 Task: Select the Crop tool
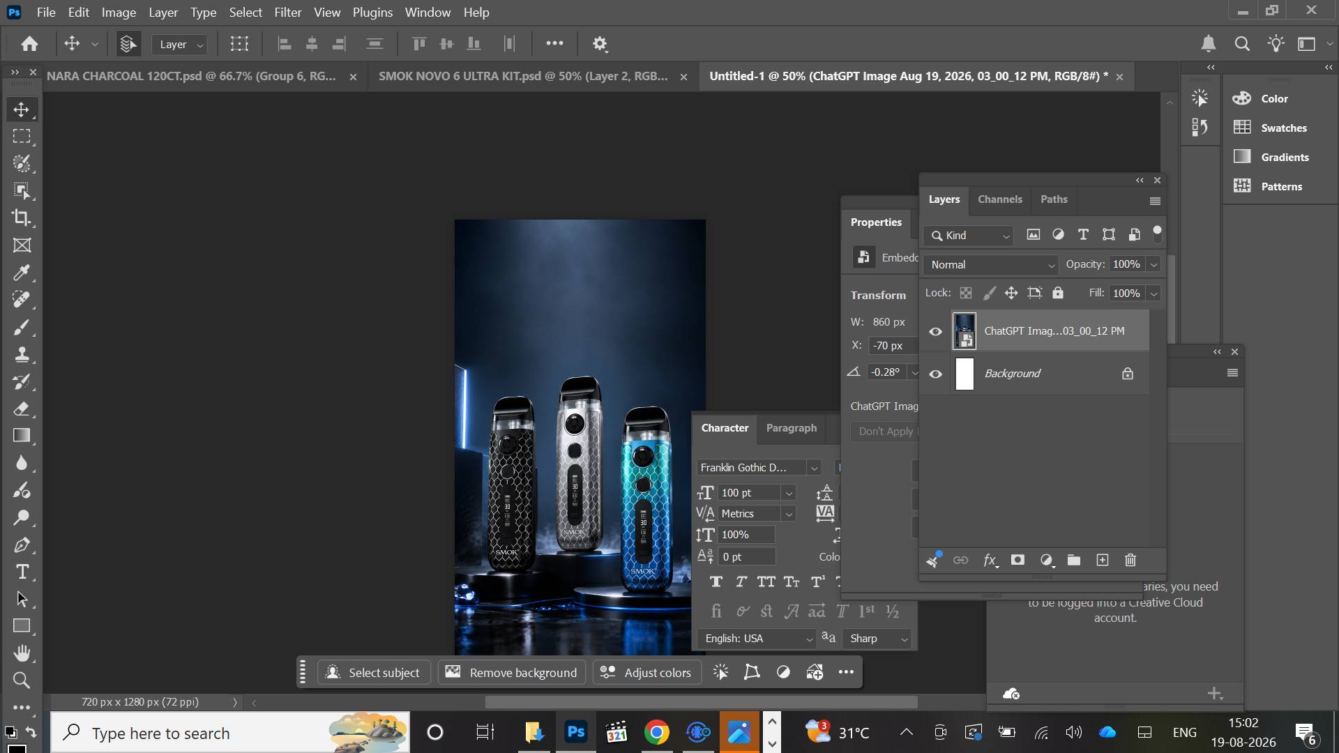tap(22, 218)
